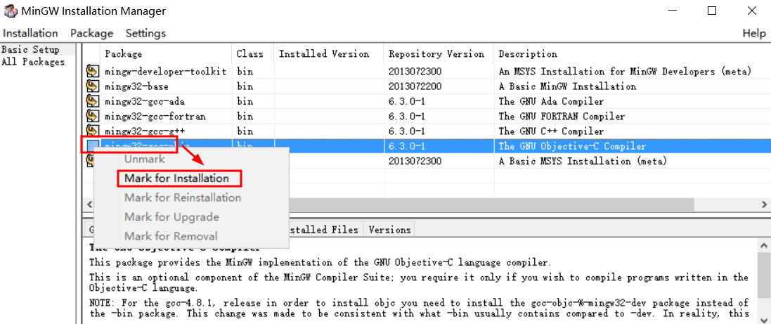Viewport: 771px width, 324px height.
Task: Click horizontal scrollbar right arrow of package list
Action: point(765,204)
